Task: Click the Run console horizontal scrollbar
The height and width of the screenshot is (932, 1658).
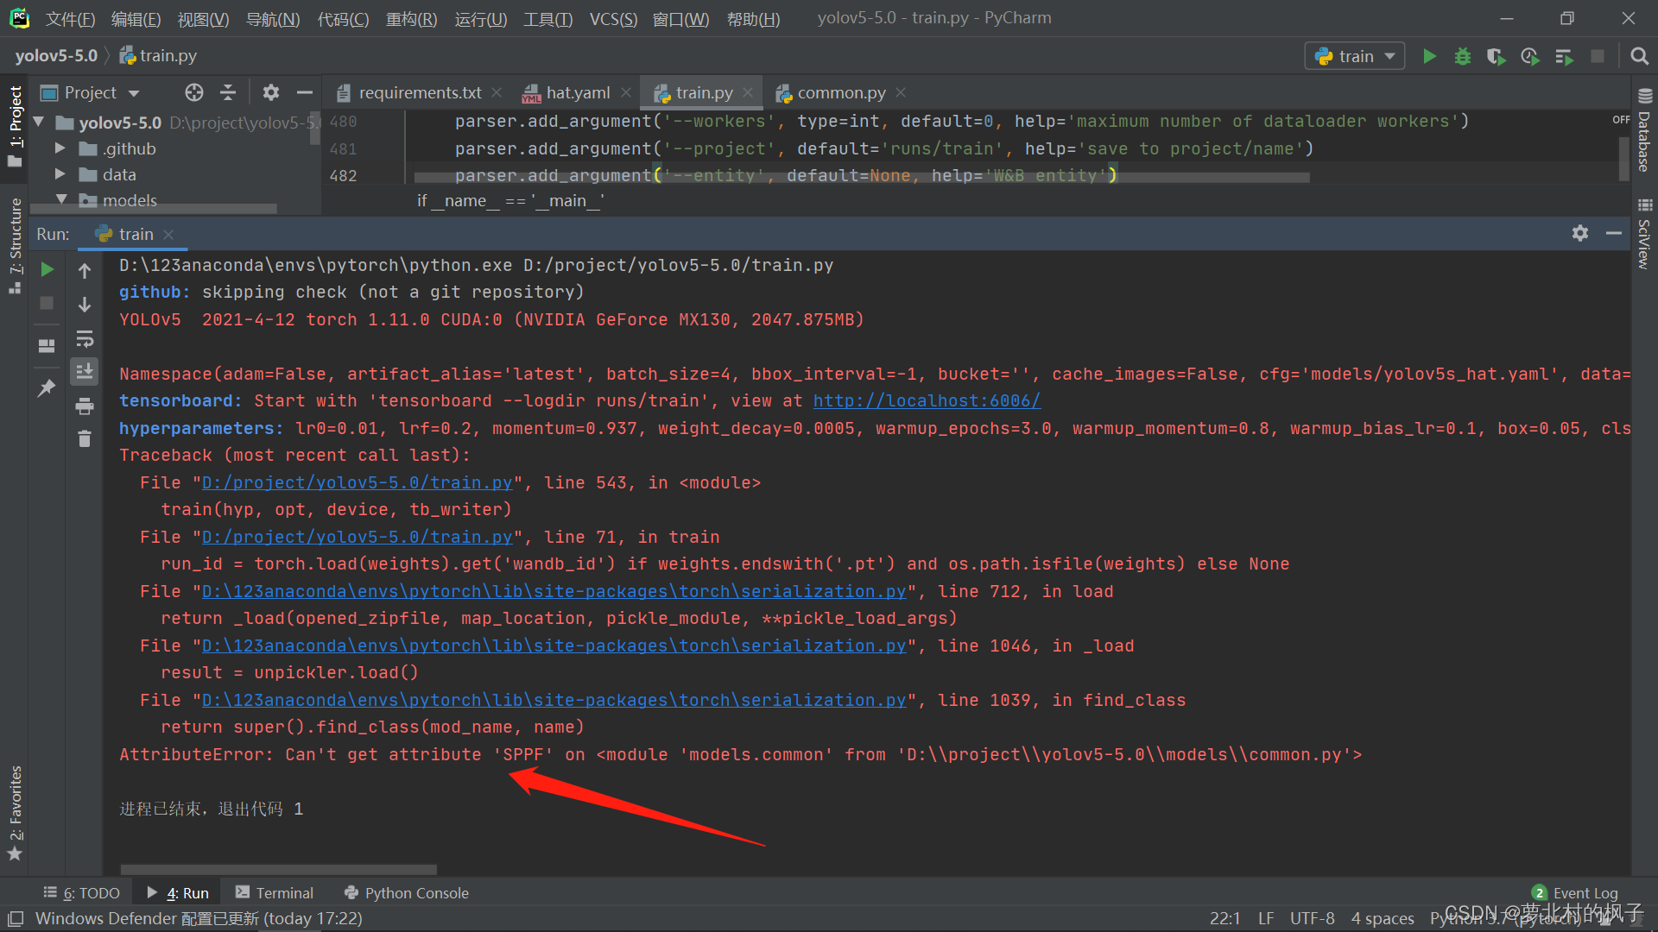Action: pos(278,869)
